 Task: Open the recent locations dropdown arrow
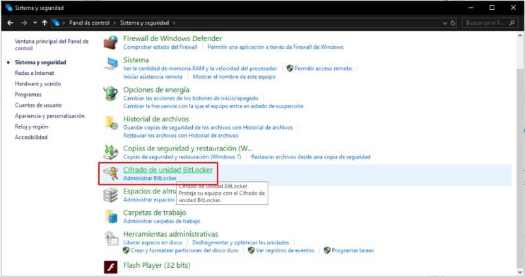(35, 23)
